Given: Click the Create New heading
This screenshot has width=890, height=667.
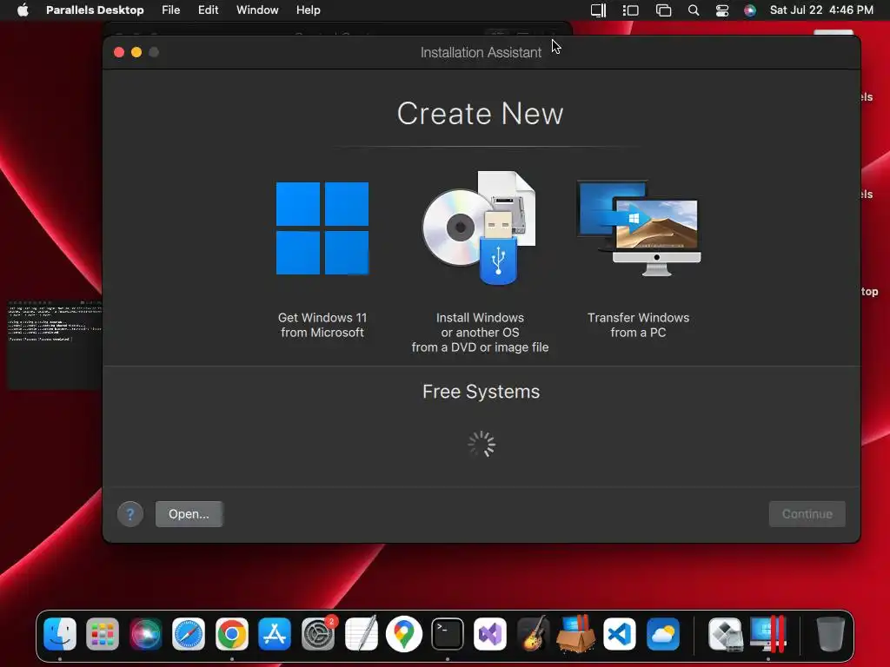Looking at the screenshot, I should pyautogui.click(x=480, y=114).
